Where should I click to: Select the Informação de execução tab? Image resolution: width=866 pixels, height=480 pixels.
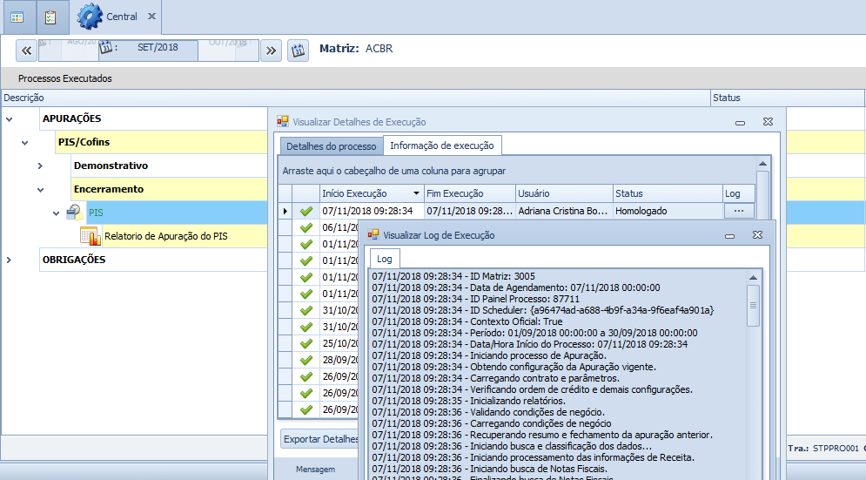442,145
